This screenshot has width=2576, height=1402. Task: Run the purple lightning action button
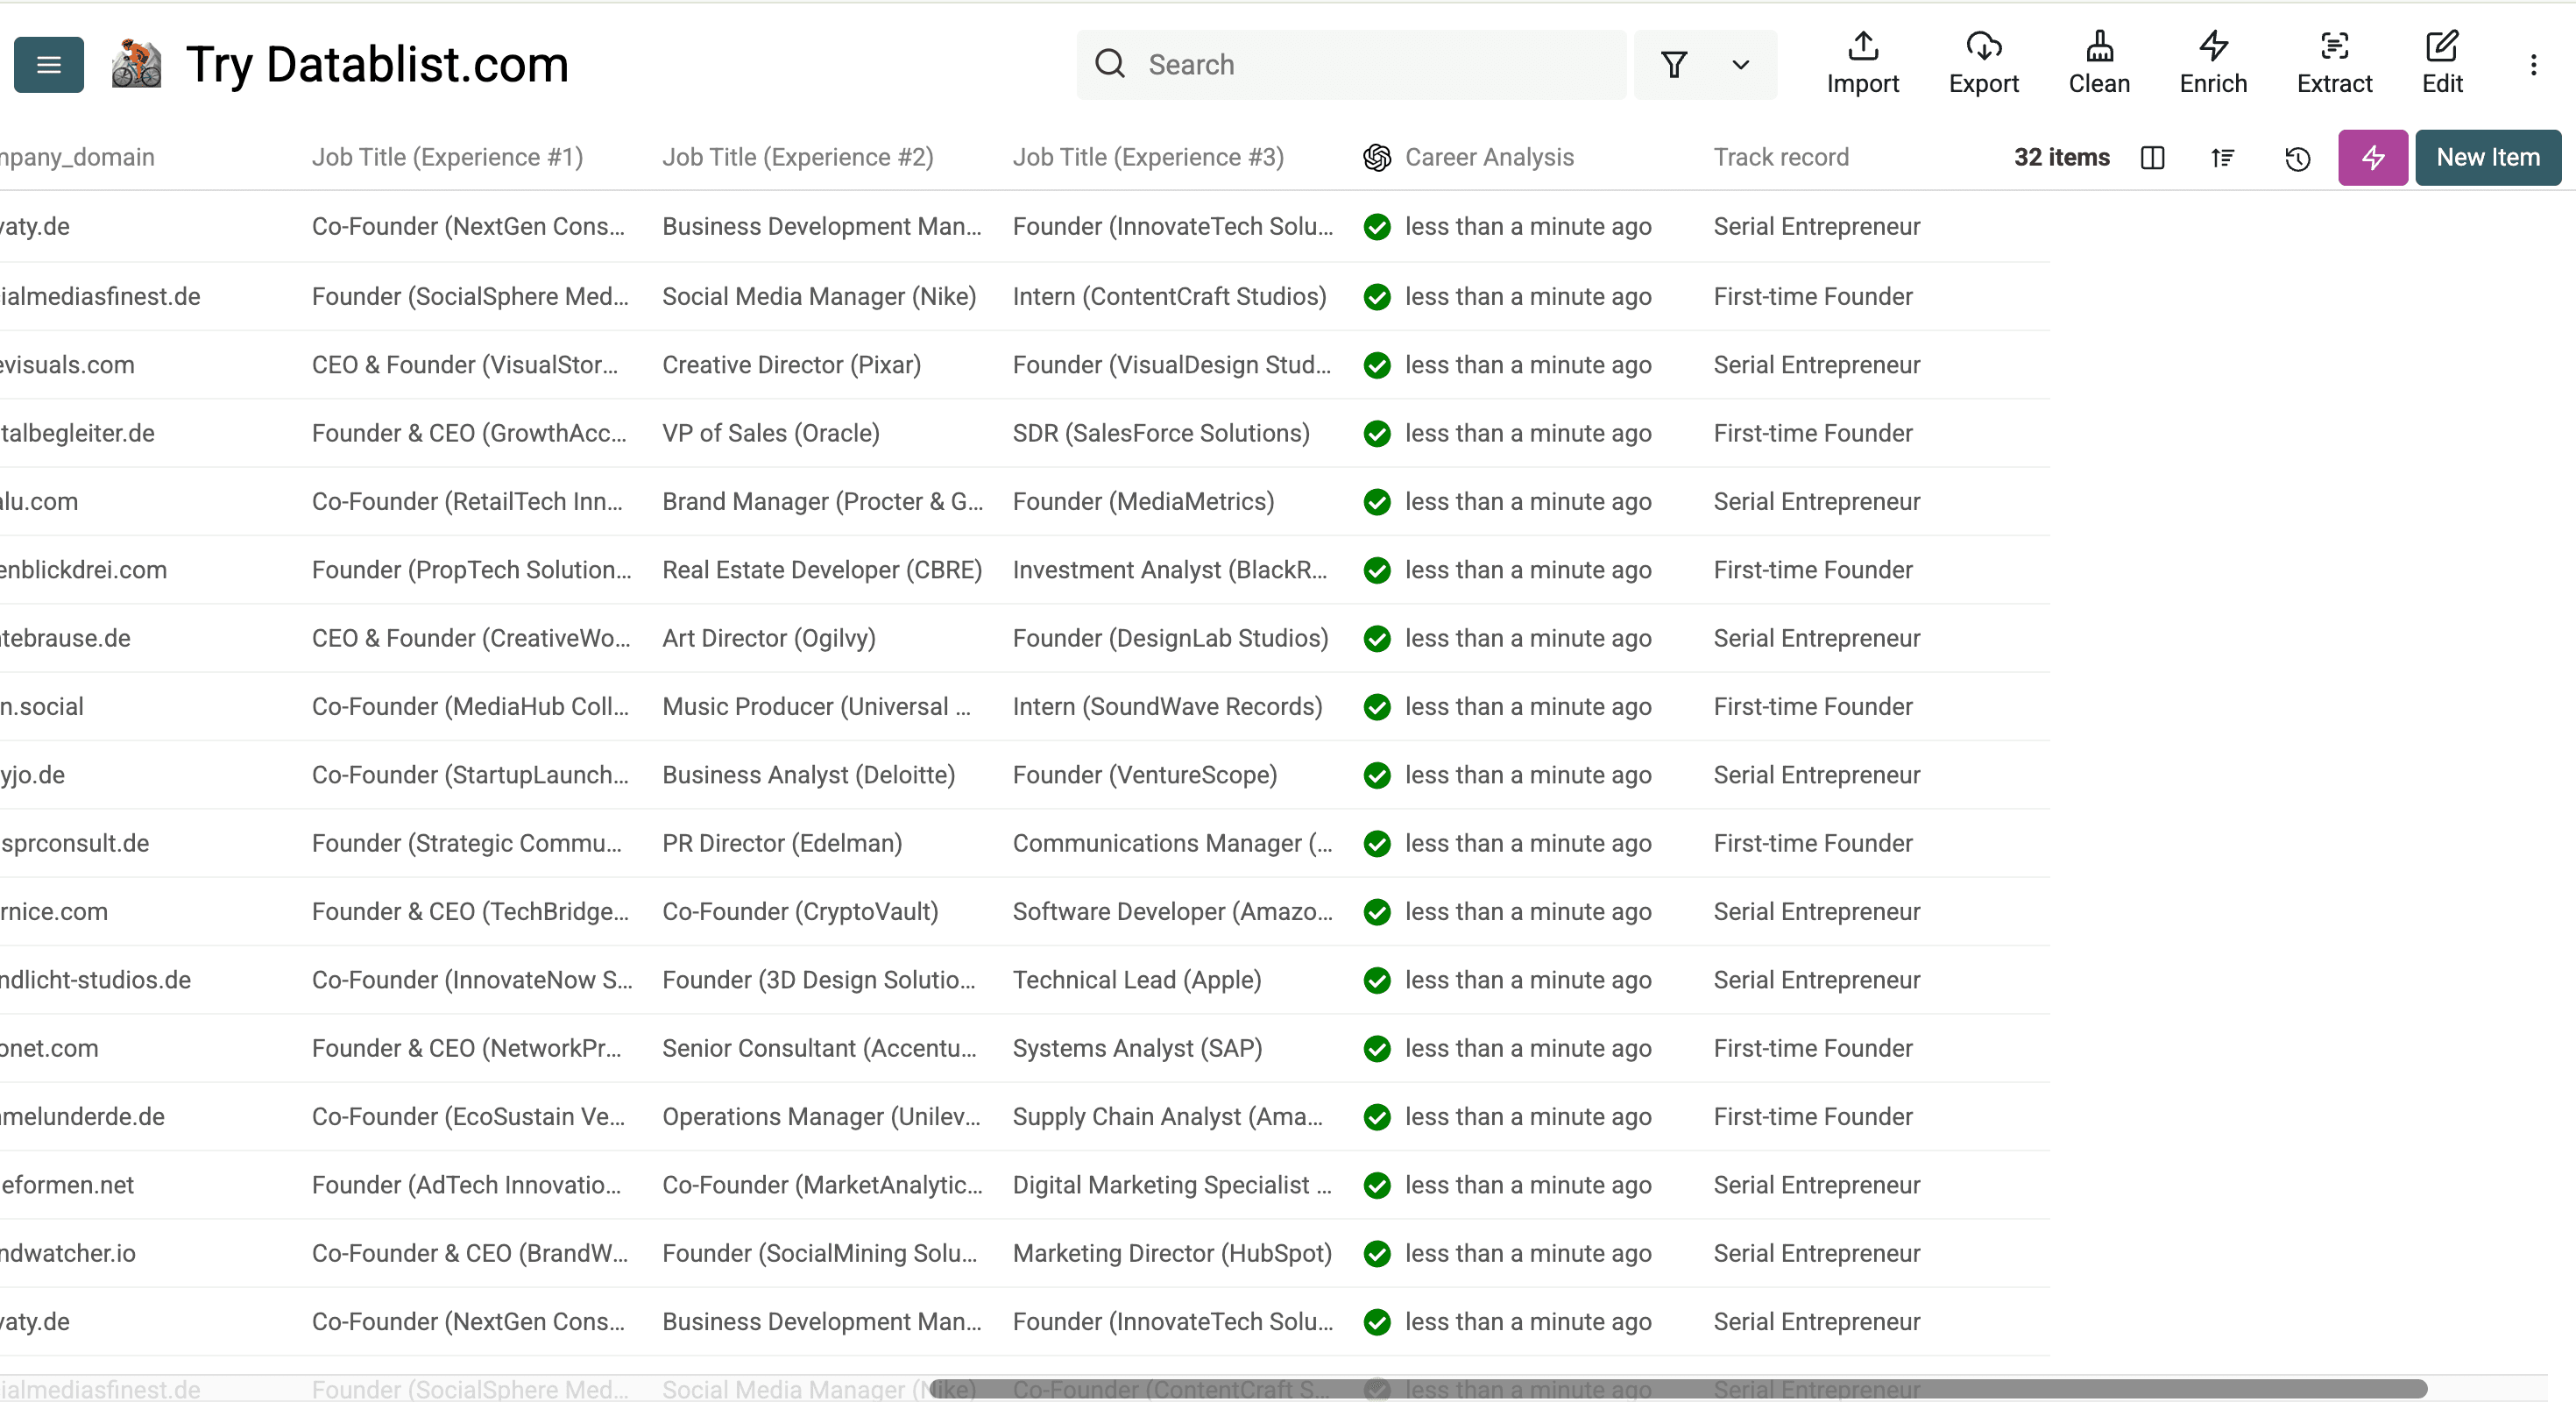click(2373, 157)
